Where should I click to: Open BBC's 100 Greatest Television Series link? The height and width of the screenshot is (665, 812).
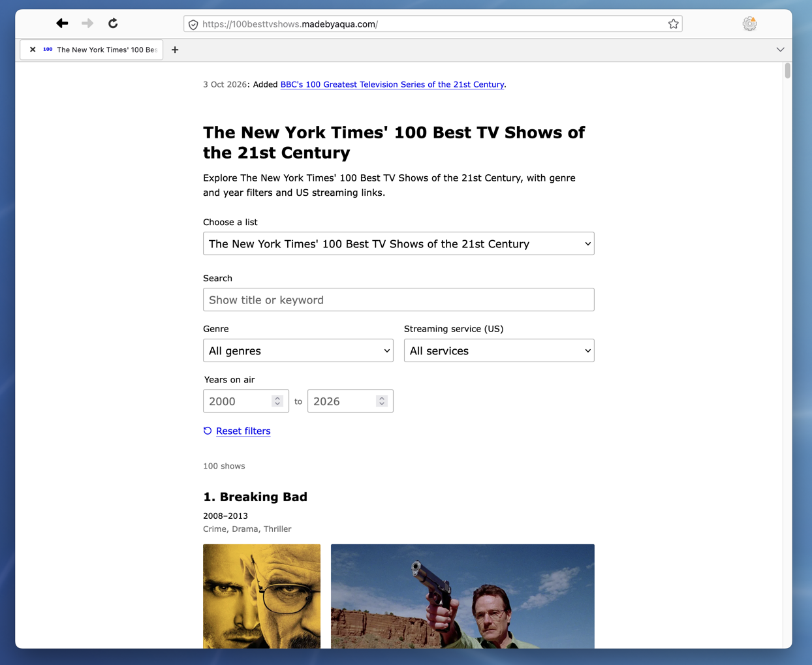pyautogui.click(x=392, y=84)
